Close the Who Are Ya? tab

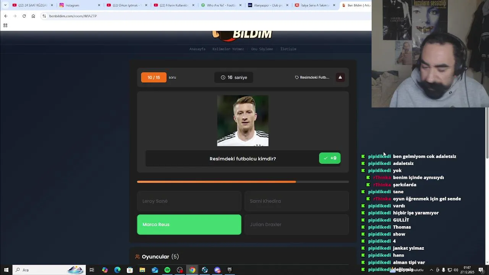tap(240, 5)
